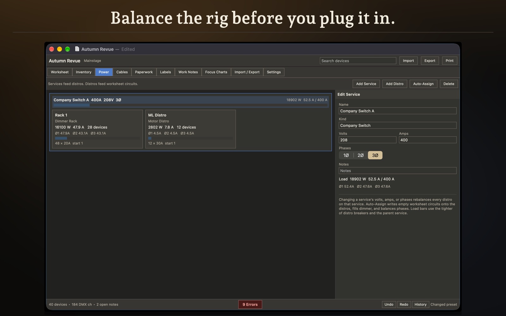Image resolution: width=506 pixels, height=316 pixels.
Task: Run Auto-Assign
Action: (x=423, y=84)
